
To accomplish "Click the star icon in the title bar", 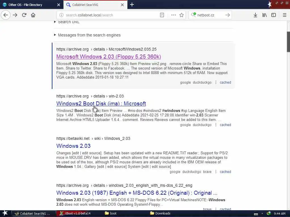I will point(269,5).
